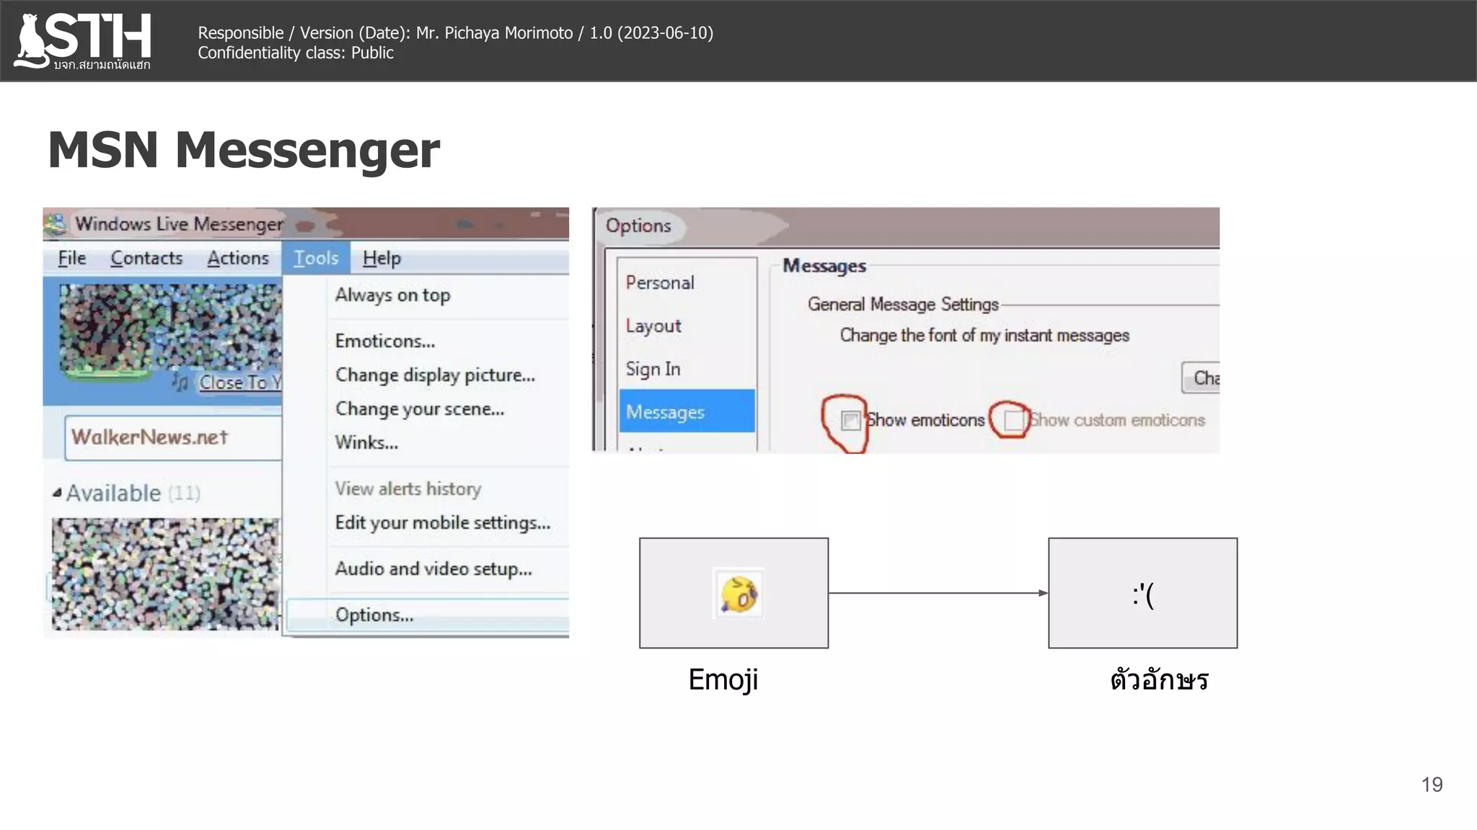This screenshot has width=1477, height=830.
Task: Open the Help menu
Action: (382, 258)
